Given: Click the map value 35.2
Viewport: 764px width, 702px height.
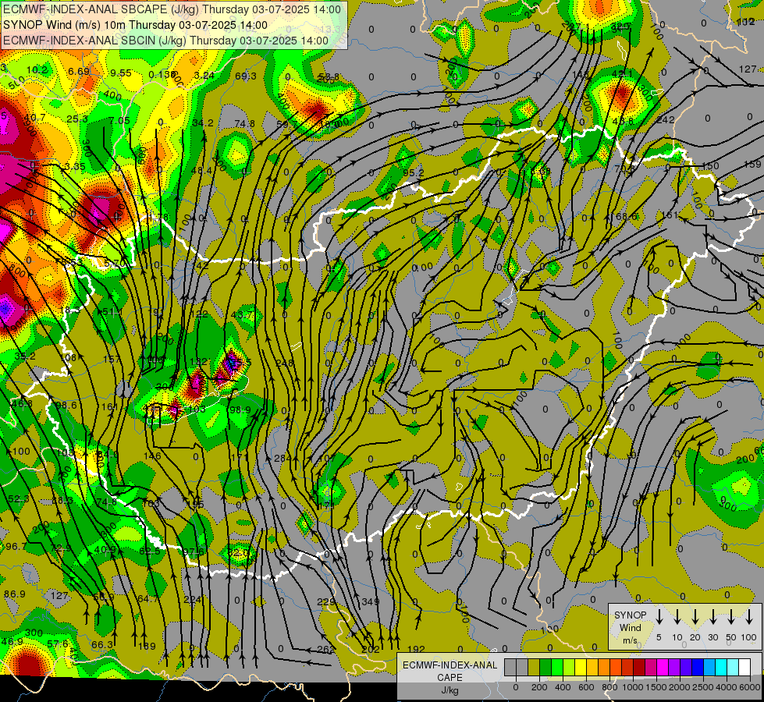Looking at the screenshot, I should 25,356.
